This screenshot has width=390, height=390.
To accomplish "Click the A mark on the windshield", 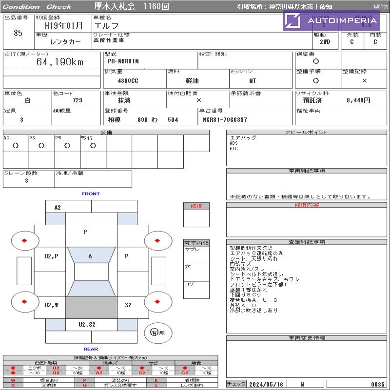I will click(x=90, y=256).
